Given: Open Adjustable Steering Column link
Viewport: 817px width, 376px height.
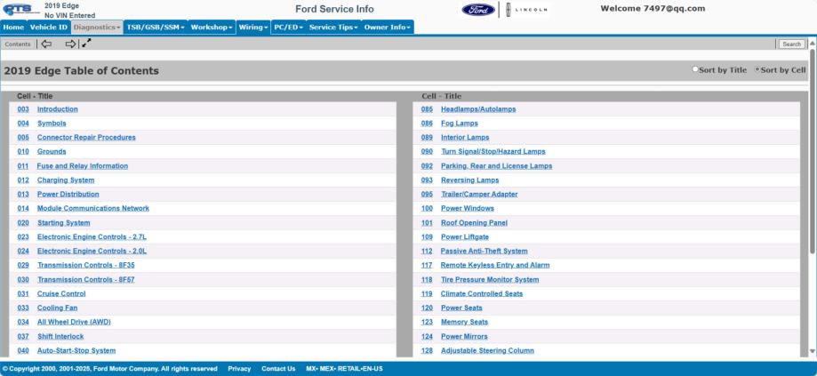Looking at the screenshot, I should 487,350.
